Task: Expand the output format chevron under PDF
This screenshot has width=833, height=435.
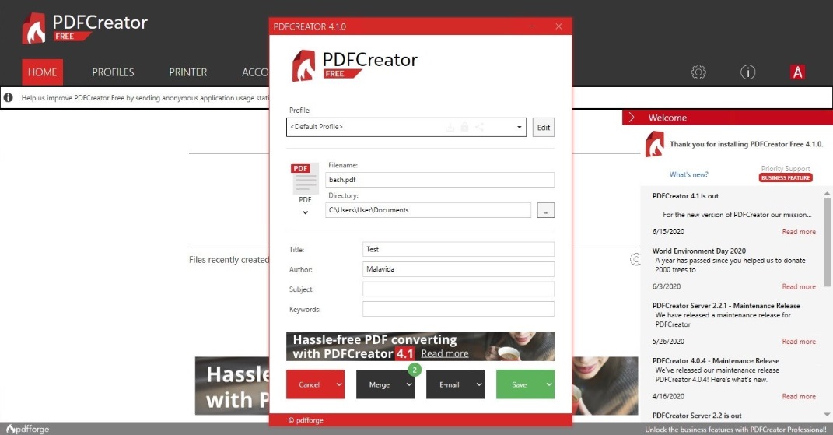Action: pyautogui.click(x=305, y=212)
